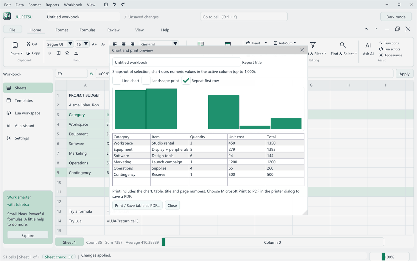
Task: Undo the last action
Action: click(x=114, y=4)
